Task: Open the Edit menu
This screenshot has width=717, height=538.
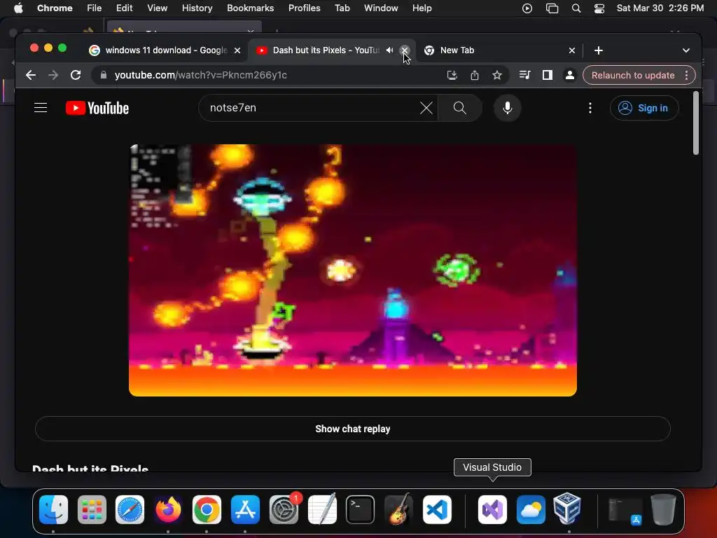Action: (124, 8)
